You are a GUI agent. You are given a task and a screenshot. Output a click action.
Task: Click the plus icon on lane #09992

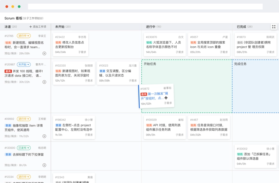click(x=44, y=136)
